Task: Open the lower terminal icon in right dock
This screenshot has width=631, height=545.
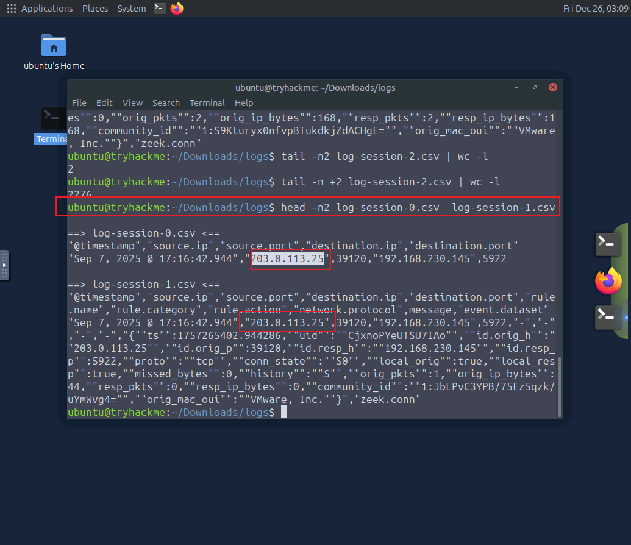Action: tap(608, 317)
